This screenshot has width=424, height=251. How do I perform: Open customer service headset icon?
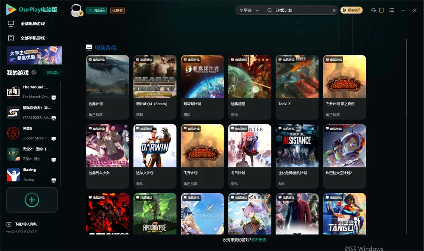(374, 10)
